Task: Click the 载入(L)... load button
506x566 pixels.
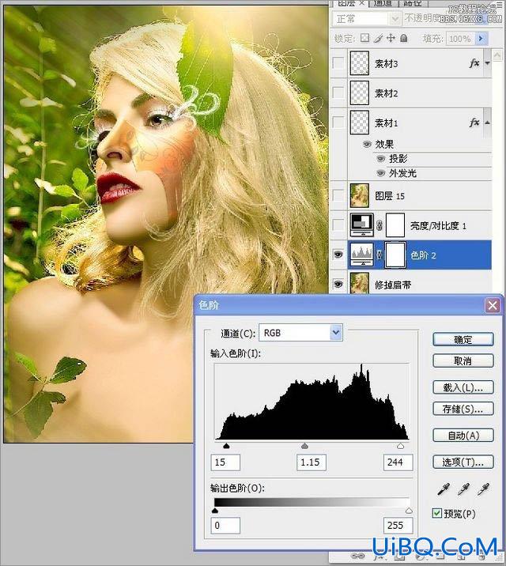Action: point(463,387)
